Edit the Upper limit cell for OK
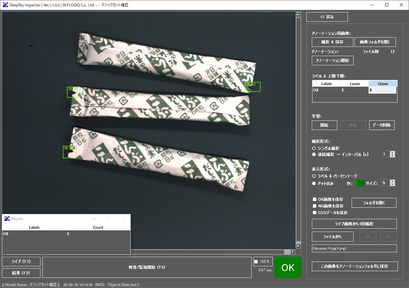Viewport: 409px width, 288px height. 383,90
